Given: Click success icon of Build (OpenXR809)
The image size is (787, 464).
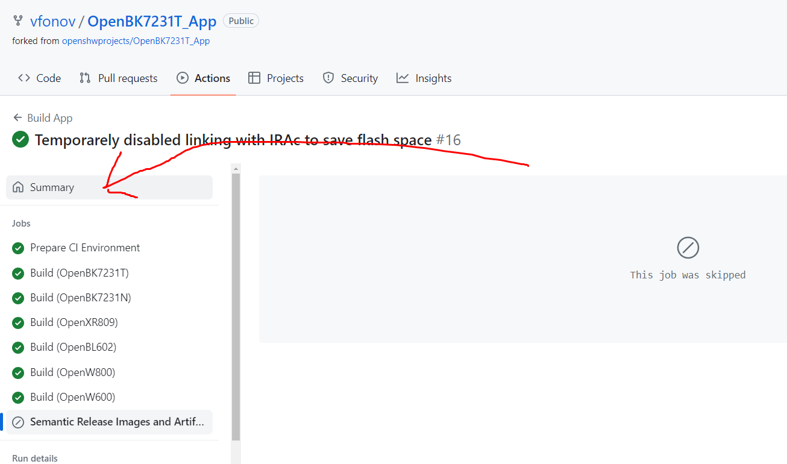Looking at the screenshot, I should [x=18, y=322].
